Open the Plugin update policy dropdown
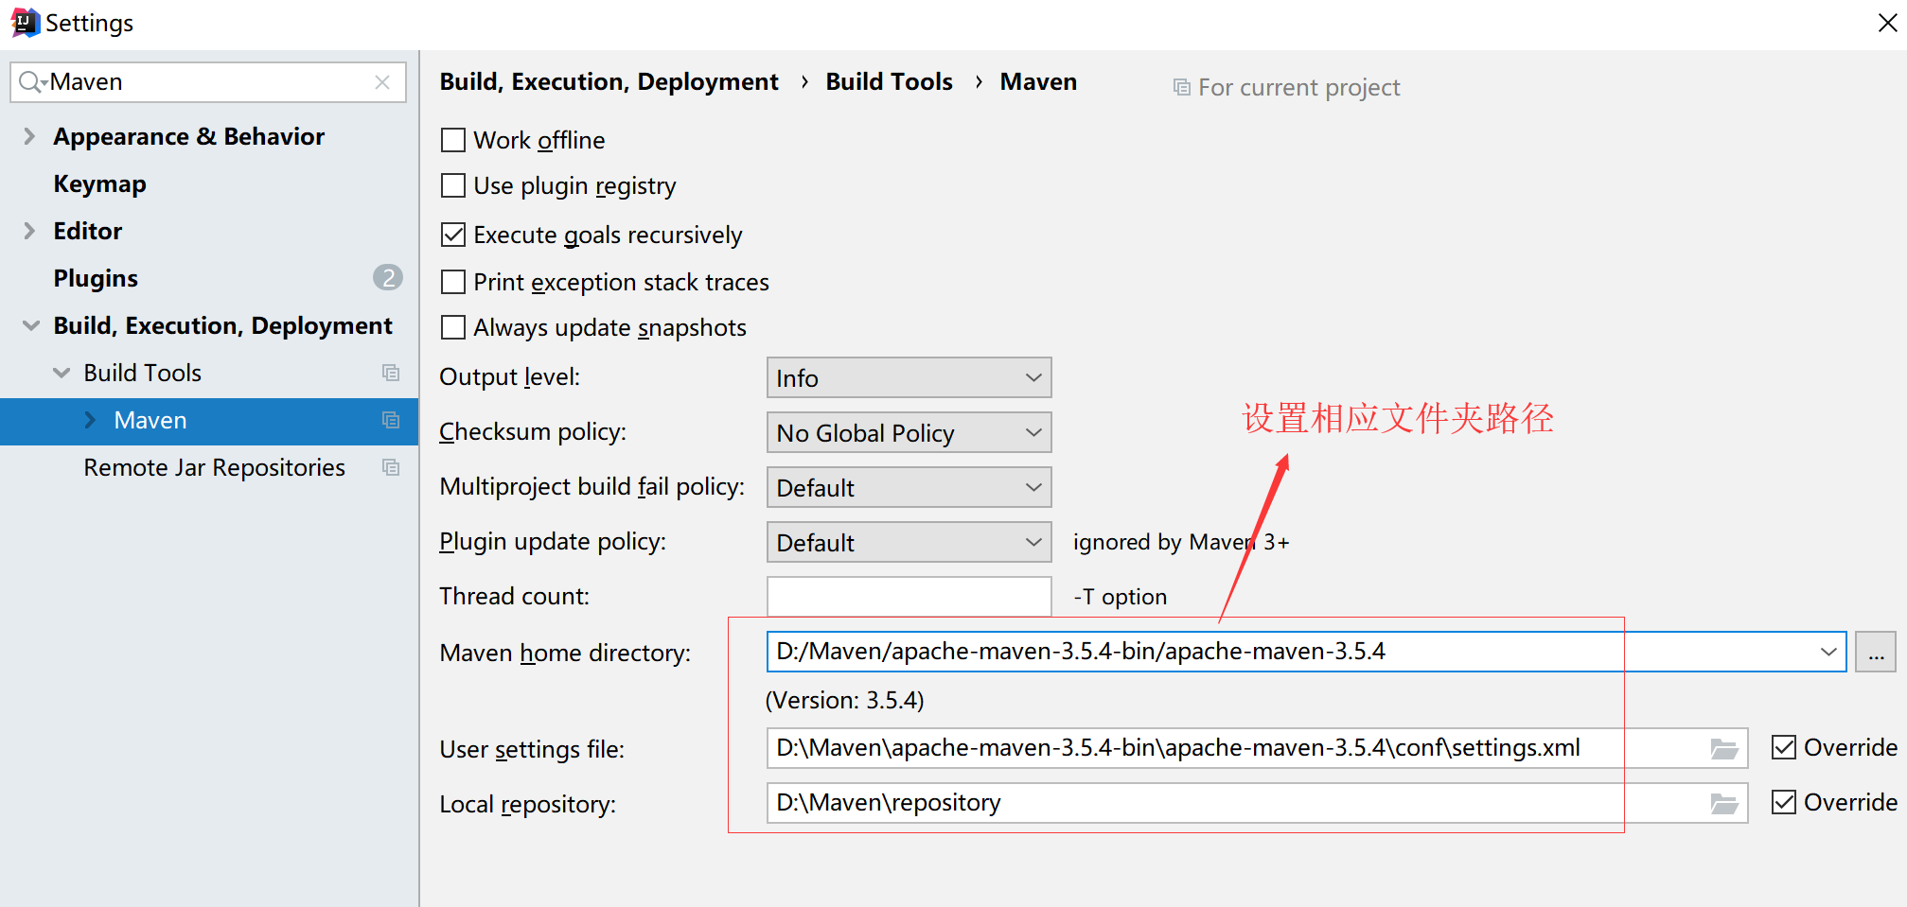Image resolution: width=1907 pixels, height=907 pixels. point(909,542)
